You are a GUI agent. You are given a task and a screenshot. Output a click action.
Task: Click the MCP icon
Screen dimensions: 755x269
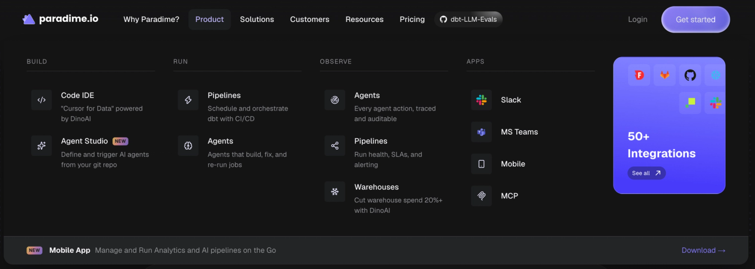[x=481, y=196]
